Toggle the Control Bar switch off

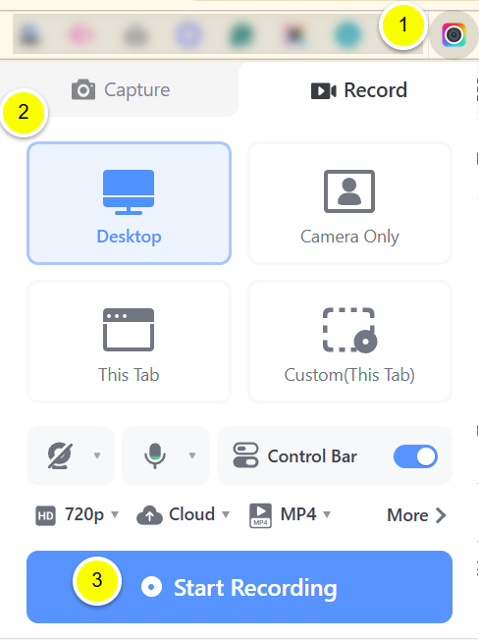pos(415,456)
